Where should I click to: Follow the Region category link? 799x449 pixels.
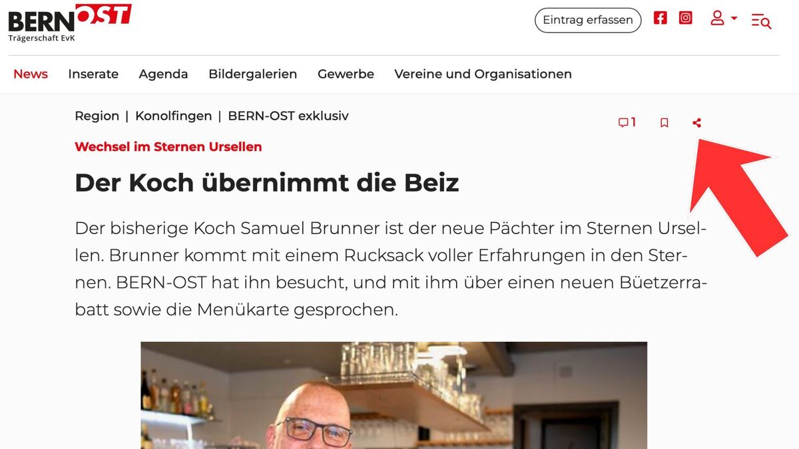[x=97, y=116]
